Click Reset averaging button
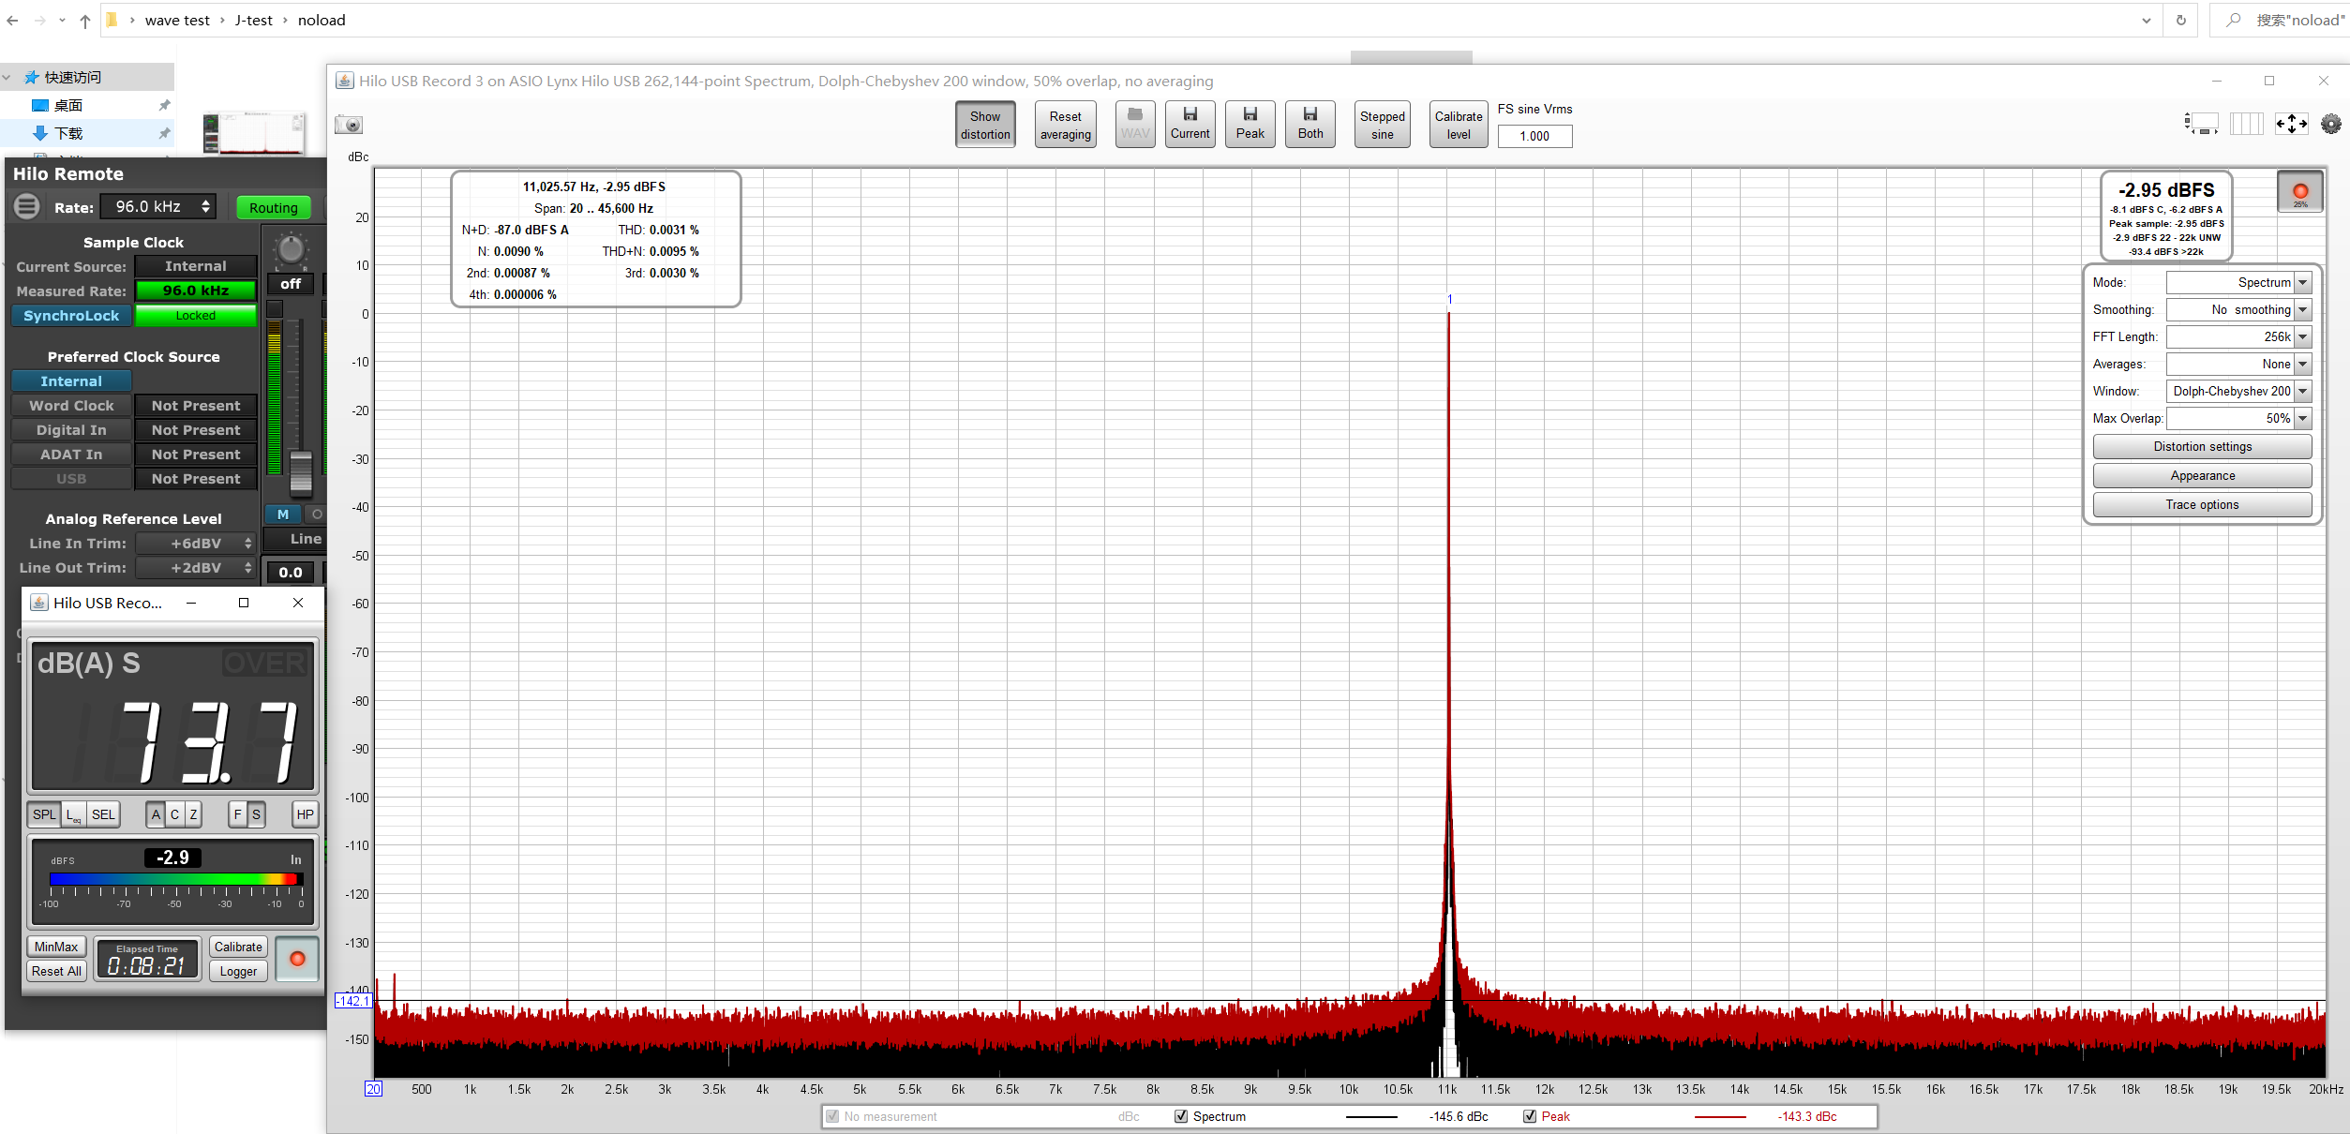 (x=1066, y=125)
